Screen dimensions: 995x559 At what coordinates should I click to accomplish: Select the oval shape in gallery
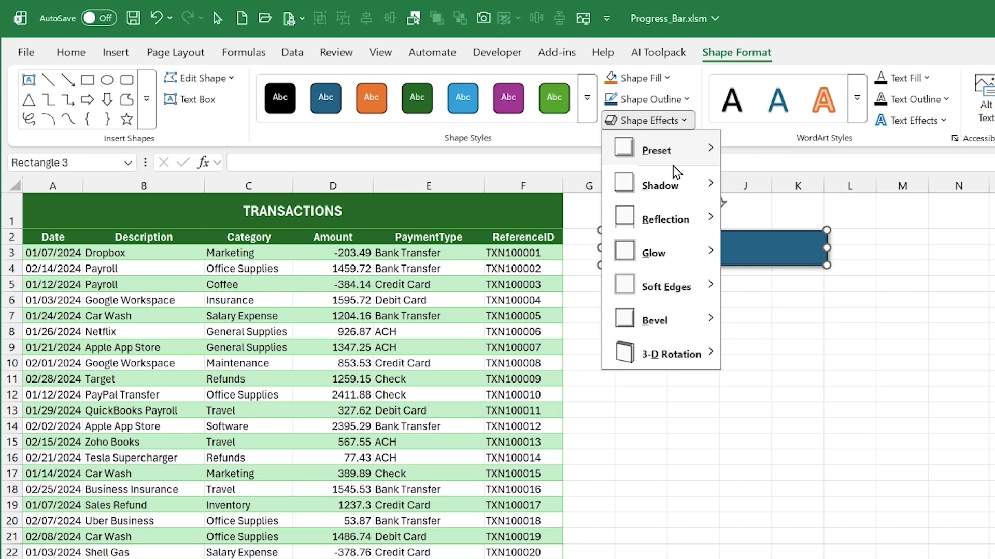click(107, 80)
